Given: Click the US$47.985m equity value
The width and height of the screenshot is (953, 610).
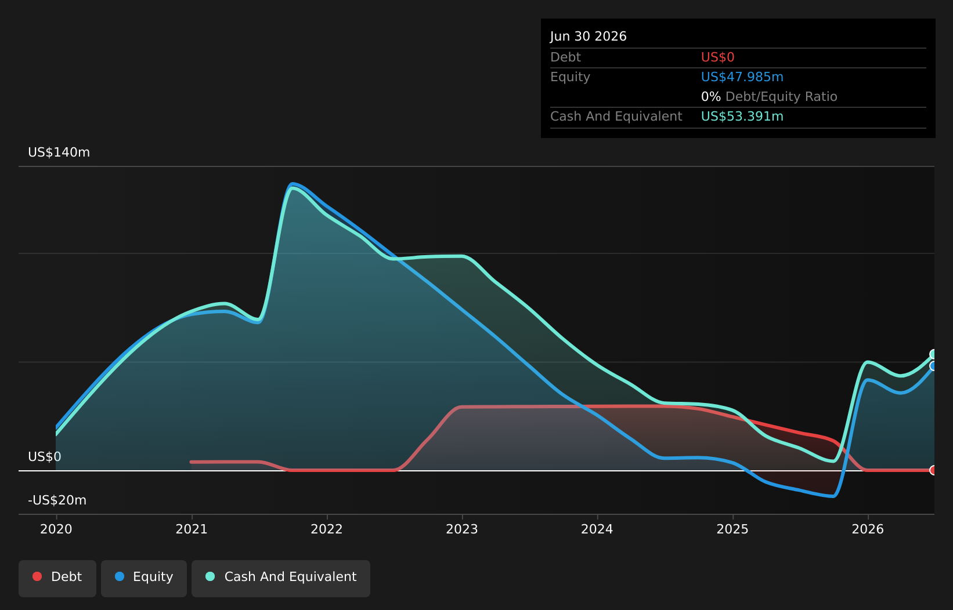Looking at the screenshot, I should point(742,77).
